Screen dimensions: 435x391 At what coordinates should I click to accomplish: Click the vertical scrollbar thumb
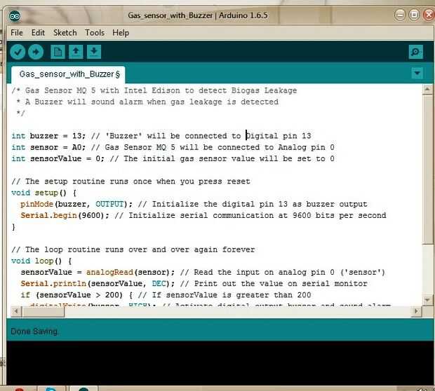pos(427,170)
